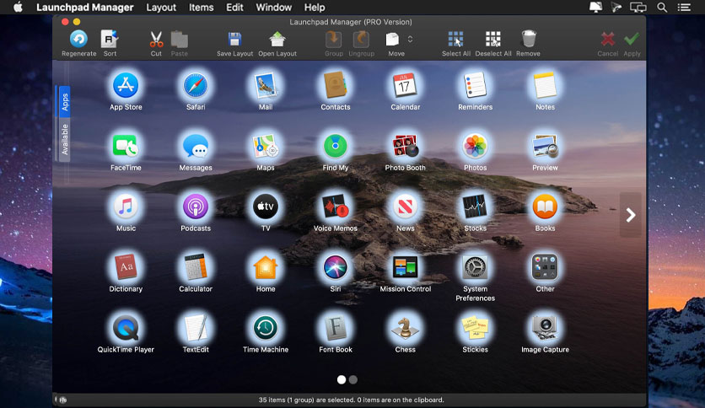Select the Reminders app icon
Image resolution: width=705 pixels, height=408 pixels.
point(476,85)
